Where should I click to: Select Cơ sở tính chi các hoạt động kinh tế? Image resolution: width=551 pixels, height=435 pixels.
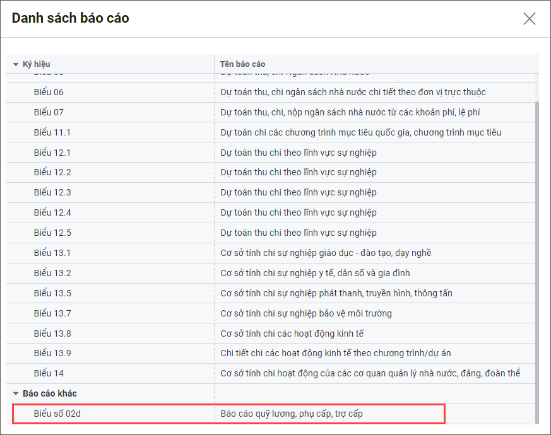tap(292, 333)
